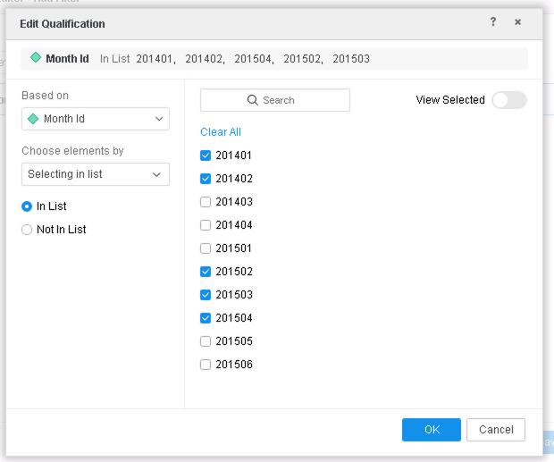Open the Based on Month Id dropdown
The height and width of the screenshot is (462, 554).
[96, 119]
